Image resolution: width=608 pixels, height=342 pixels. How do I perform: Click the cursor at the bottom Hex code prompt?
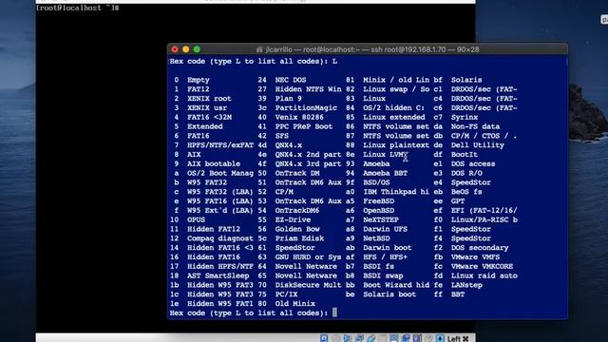pyautogui.click(x=334, y=313)
